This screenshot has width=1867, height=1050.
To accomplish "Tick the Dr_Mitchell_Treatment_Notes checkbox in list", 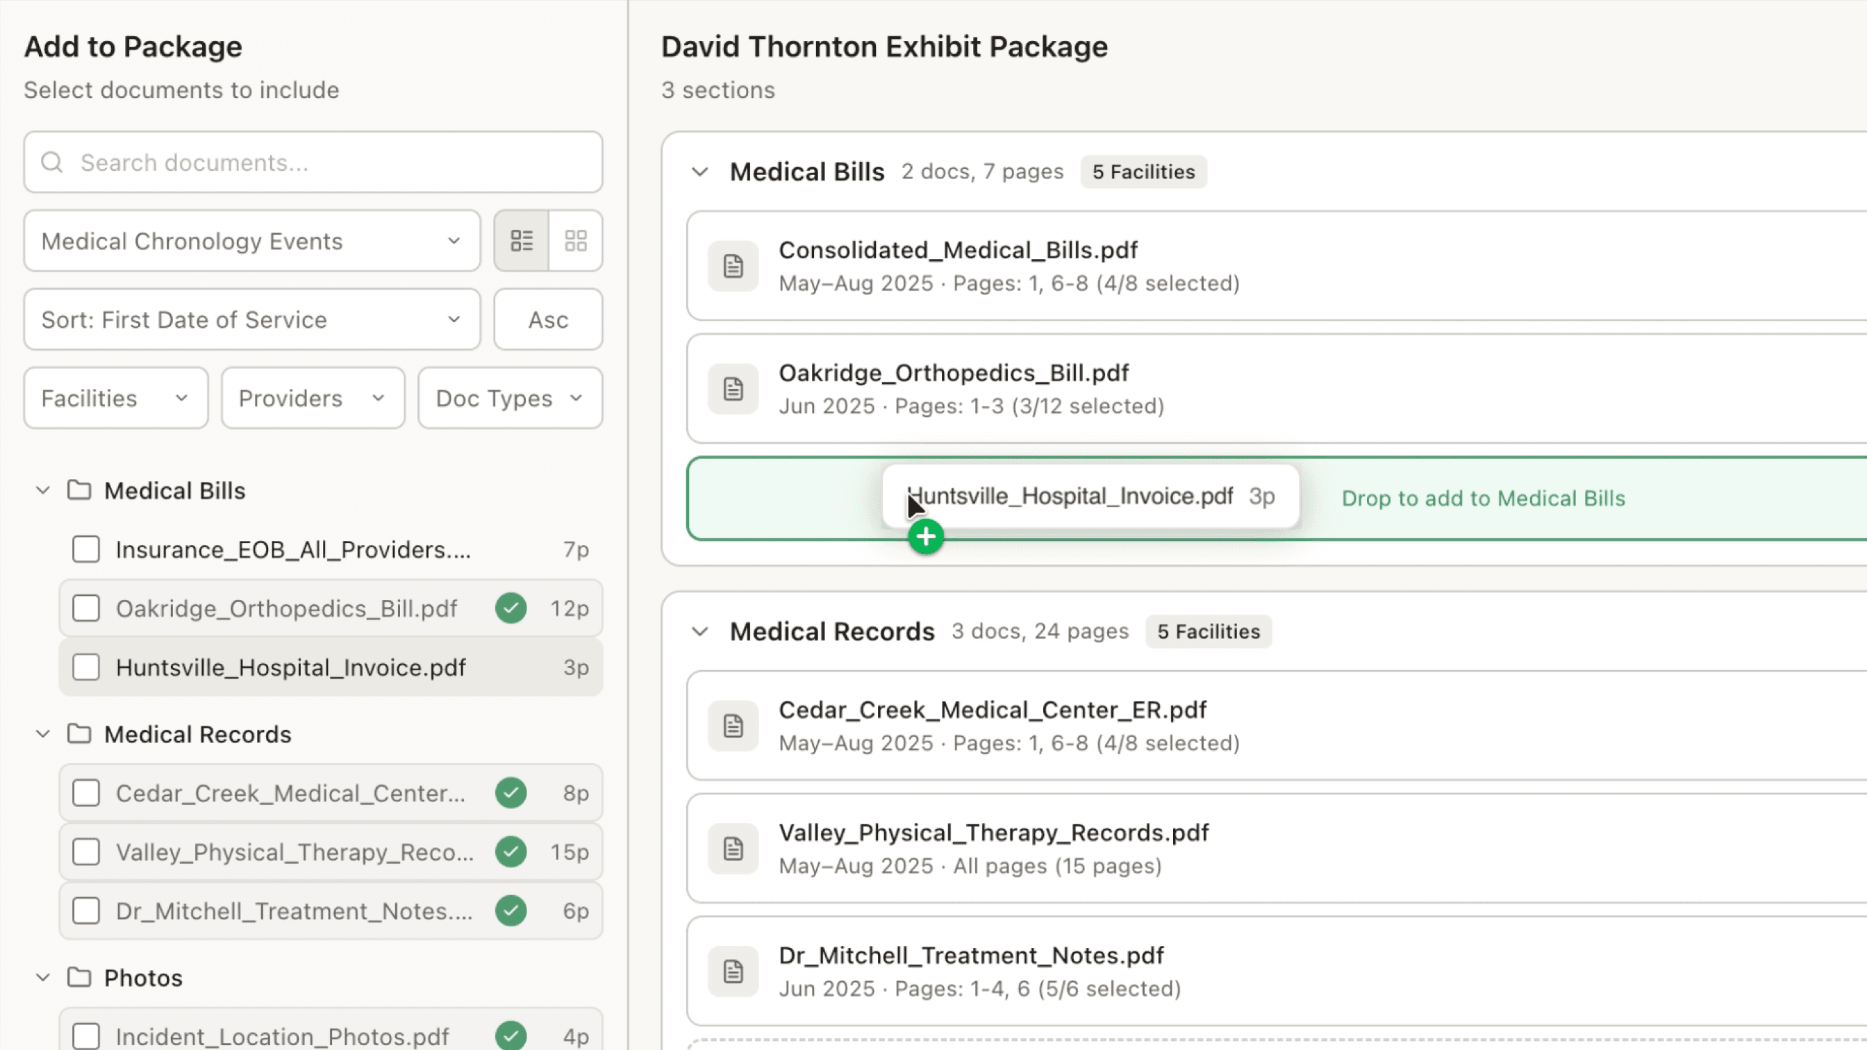I will click(x=86, y=910).
